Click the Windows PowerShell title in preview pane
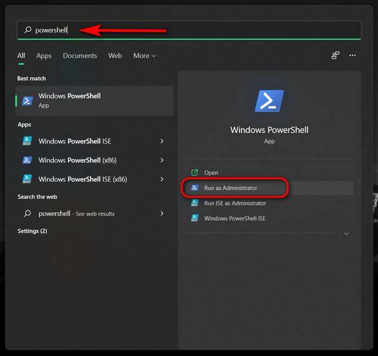This screenshot has height=356, width=378. (270, 130)
